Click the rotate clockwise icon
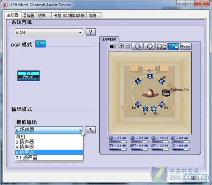Viewport: 212px width, 185px height. tap(137, 46)
